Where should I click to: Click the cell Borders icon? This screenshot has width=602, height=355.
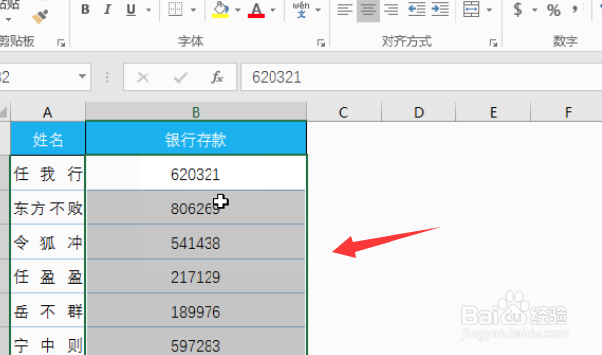(x=175, y=9)
